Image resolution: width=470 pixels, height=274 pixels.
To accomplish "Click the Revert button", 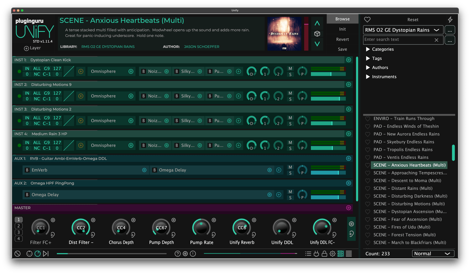I will (342, 39).
